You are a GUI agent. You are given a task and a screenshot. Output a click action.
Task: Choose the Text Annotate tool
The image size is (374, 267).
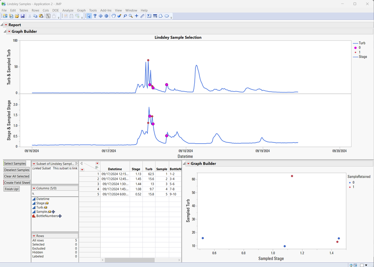[x=149, y=16]
